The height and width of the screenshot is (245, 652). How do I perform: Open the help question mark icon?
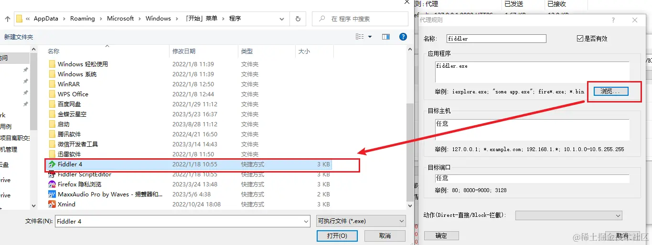coord(403,37)
